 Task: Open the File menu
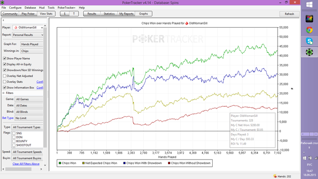pyautogui.click(x=4, y=8)
